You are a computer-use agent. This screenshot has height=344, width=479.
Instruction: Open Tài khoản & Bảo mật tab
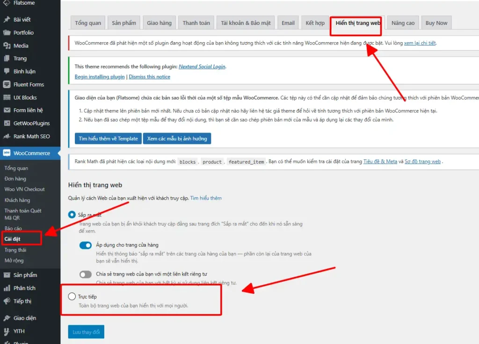pyautogui.click(x=246, y=23)
